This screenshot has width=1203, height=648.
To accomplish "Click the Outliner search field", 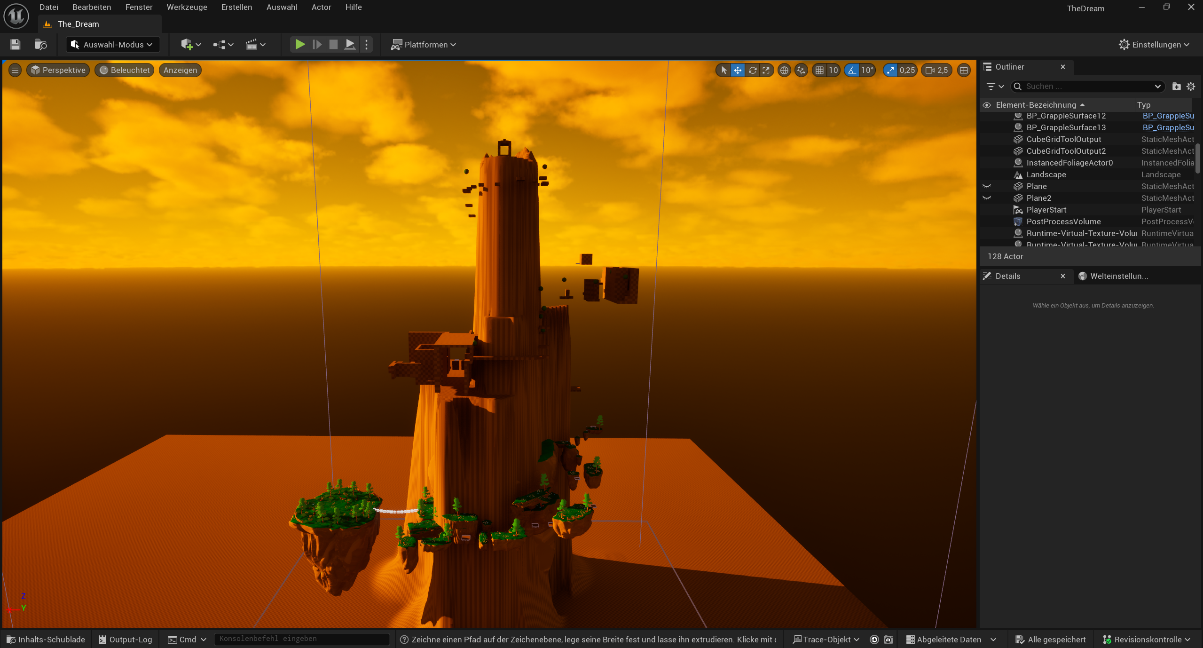I will click(x=1087, y=87).
